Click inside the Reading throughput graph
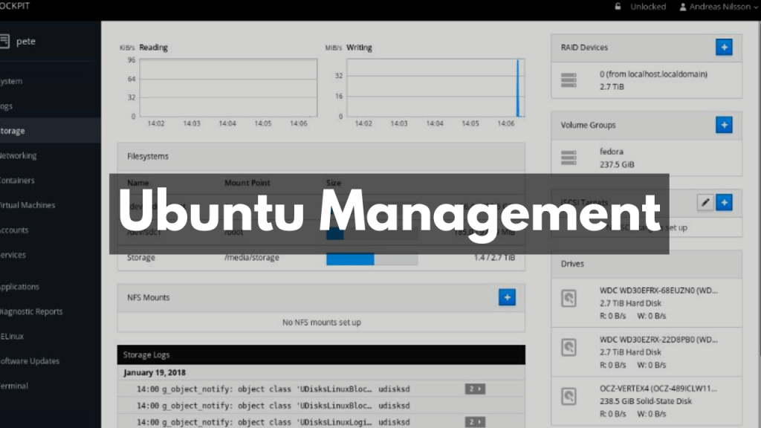The width and height of the screenshot is (761, 428). point(229,88)
